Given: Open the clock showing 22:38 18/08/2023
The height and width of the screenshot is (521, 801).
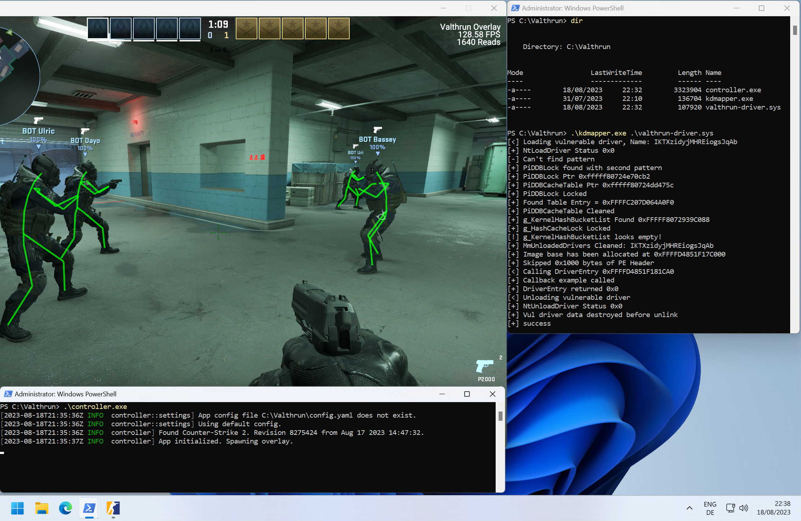Looking at the screenshot, I should [773, 508].
